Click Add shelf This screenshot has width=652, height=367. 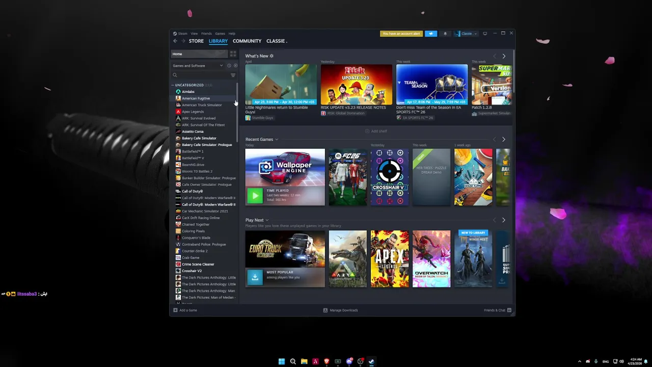376,131
